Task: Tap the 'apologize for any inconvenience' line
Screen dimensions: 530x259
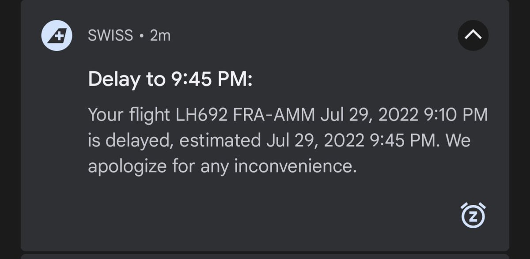Action: [222, 167]
